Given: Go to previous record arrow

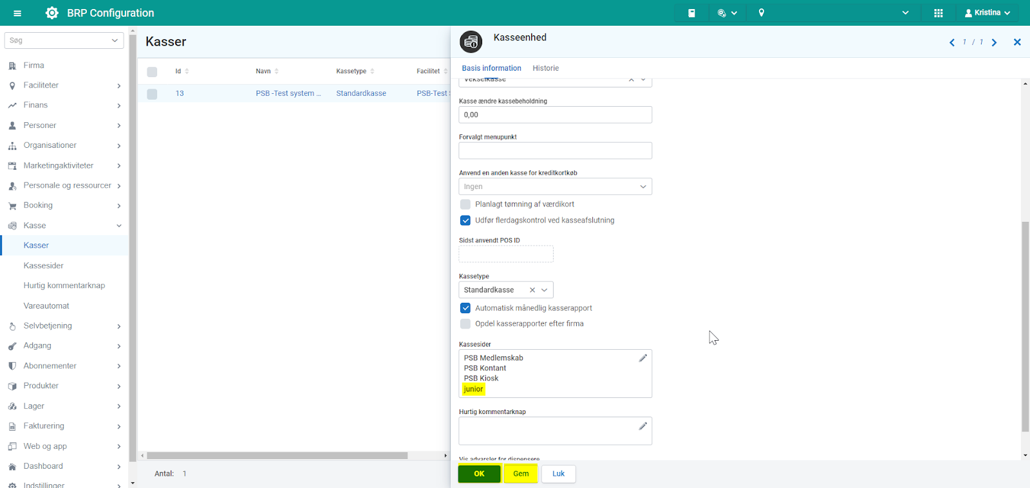Looking at the screenshot, I should (952, 42).
